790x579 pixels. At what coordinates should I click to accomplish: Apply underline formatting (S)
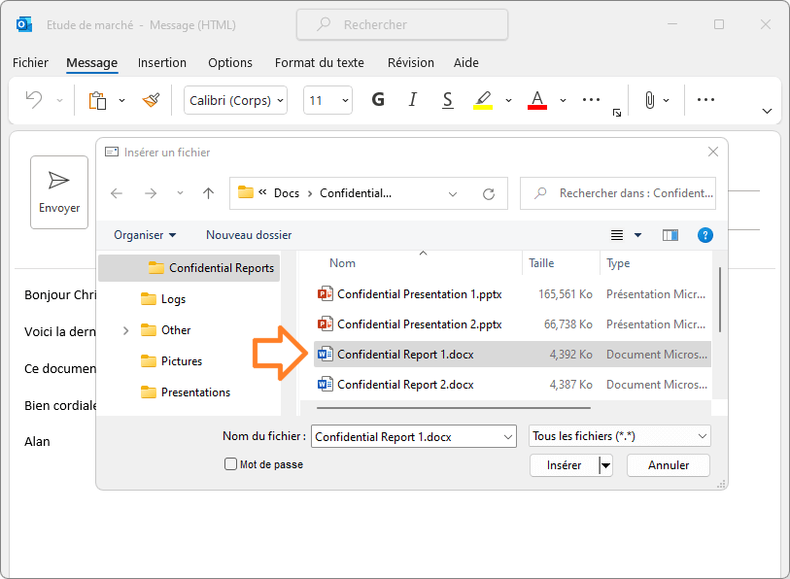coord(446,100)
